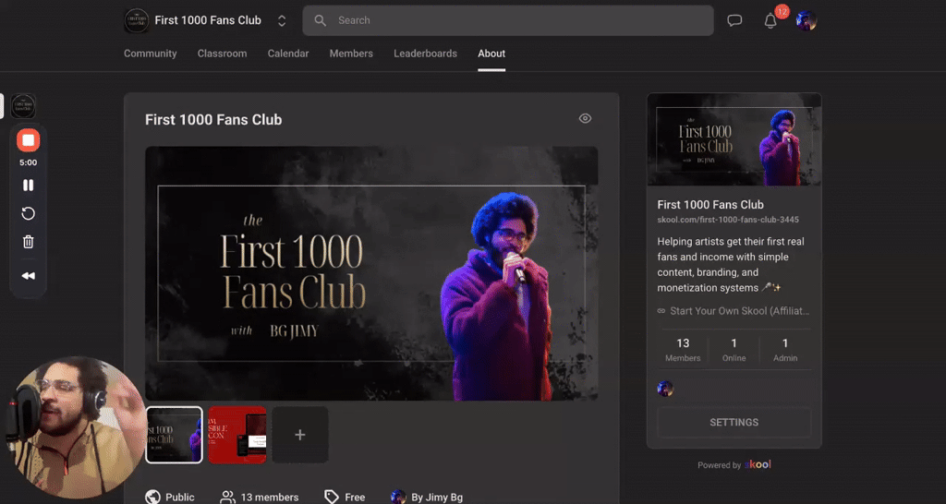Pause the recording

tap(29, 186)
